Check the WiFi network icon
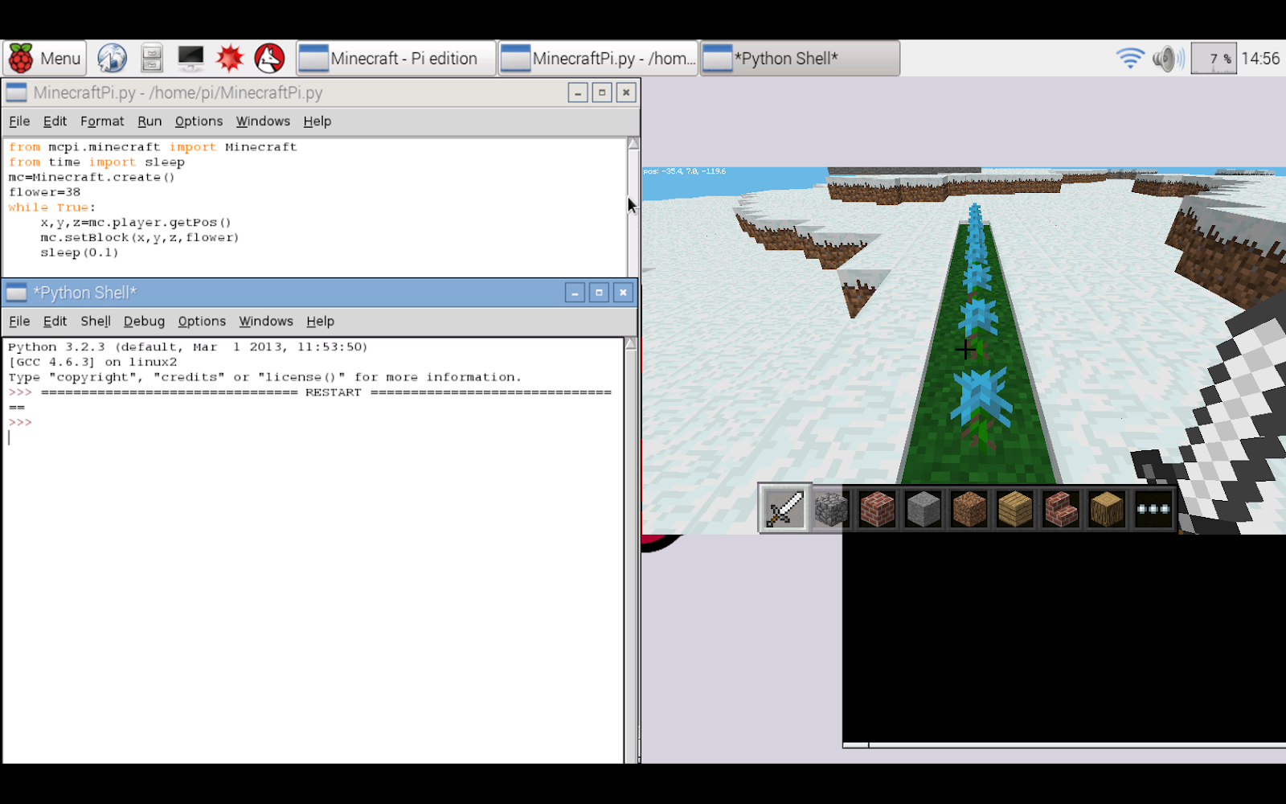 (x=1130, y=59)
